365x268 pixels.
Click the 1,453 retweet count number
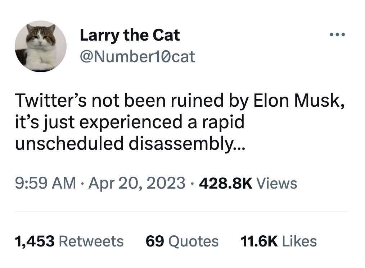pos(35,241)
